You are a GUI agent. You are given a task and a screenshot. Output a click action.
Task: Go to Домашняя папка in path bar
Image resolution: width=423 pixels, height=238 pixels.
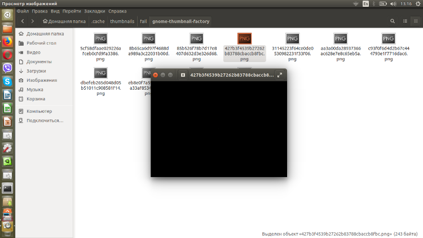click(64, 21)
